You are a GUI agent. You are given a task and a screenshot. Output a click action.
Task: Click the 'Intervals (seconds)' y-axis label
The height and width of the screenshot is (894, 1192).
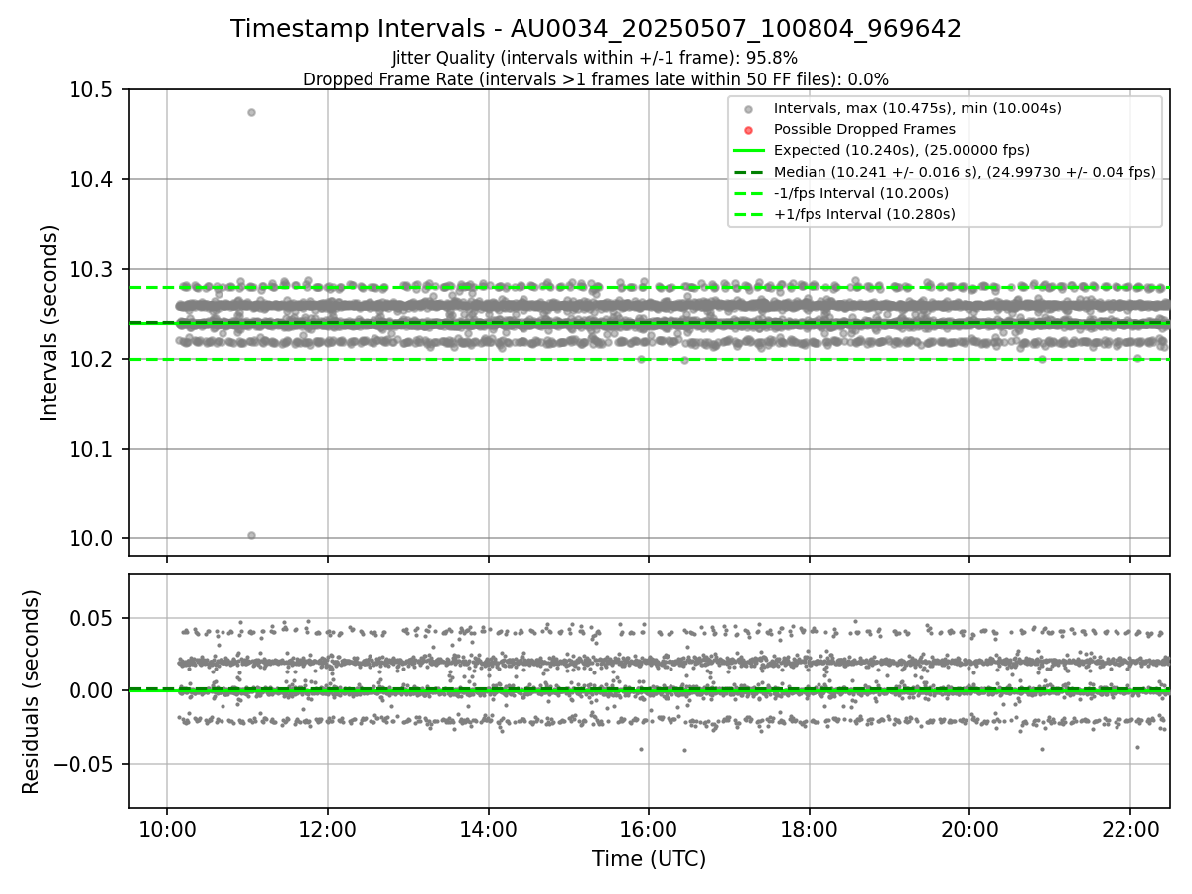click(50, 323)
